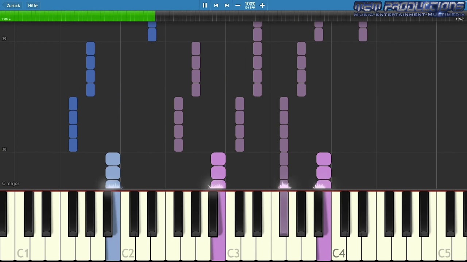Click the 1:08.4 elapsed time label
Image resolution: width=467 pixels, height=262 pixels.
6,19
